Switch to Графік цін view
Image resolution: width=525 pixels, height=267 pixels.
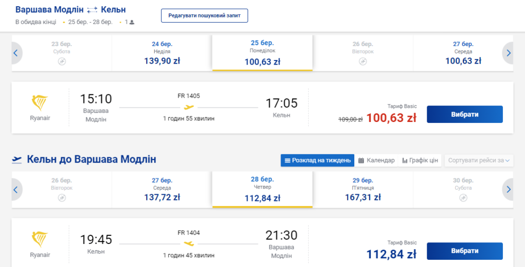pyautogui.click(x=420, y=160)
